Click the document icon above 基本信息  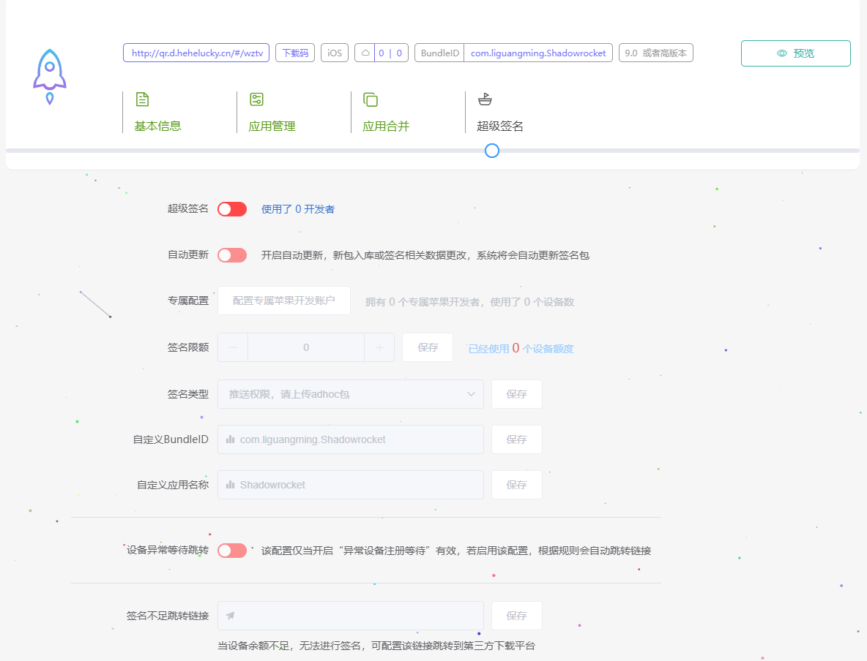(142, 99)
